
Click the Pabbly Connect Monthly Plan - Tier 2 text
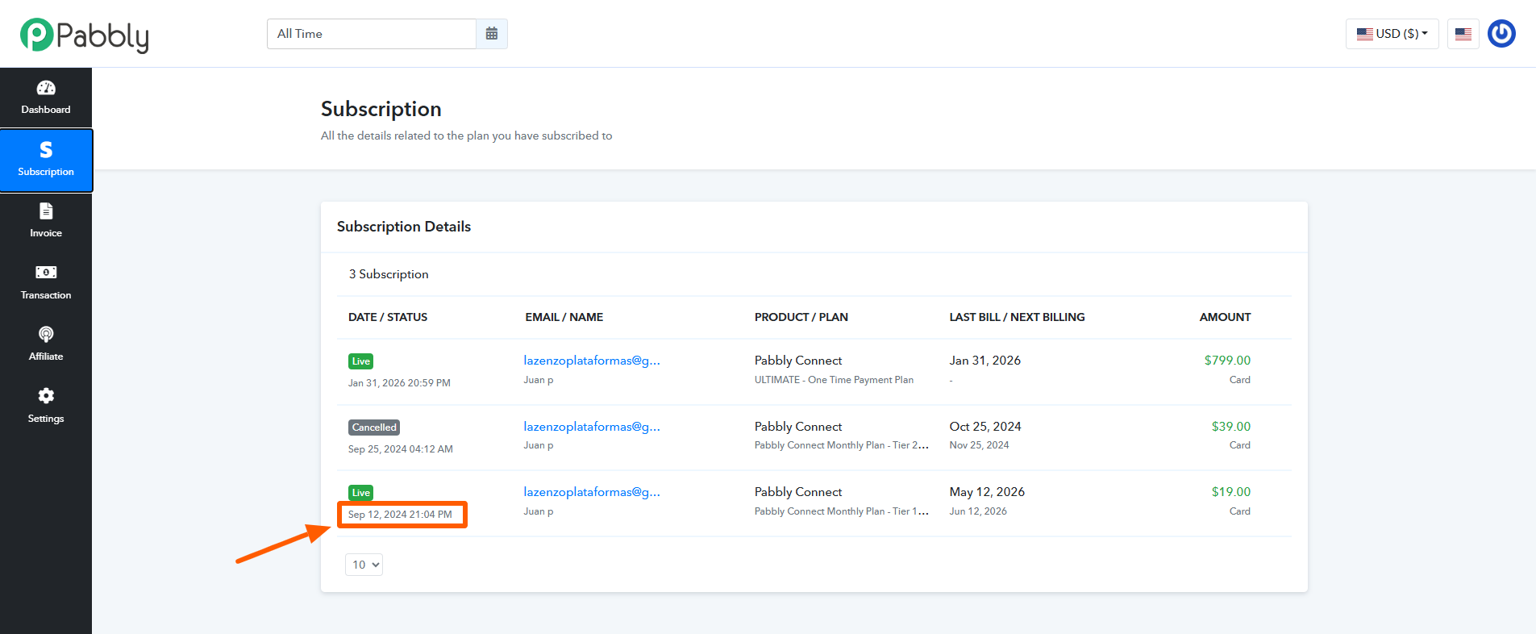click(x=842, y=445)
